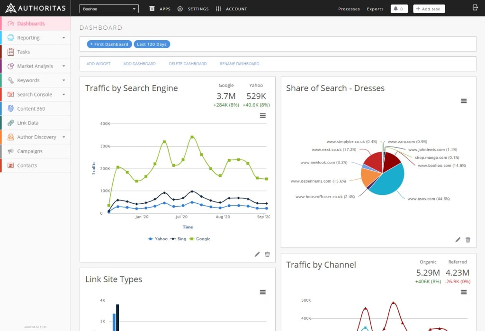This screenshot has width=485, height=331.
Task: Click the Last 120 Days pill
Action: 152,44
